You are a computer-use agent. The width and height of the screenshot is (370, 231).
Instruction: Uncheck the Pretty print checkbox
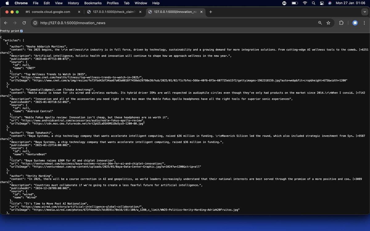pyautogui.click(x=21, y=31)
